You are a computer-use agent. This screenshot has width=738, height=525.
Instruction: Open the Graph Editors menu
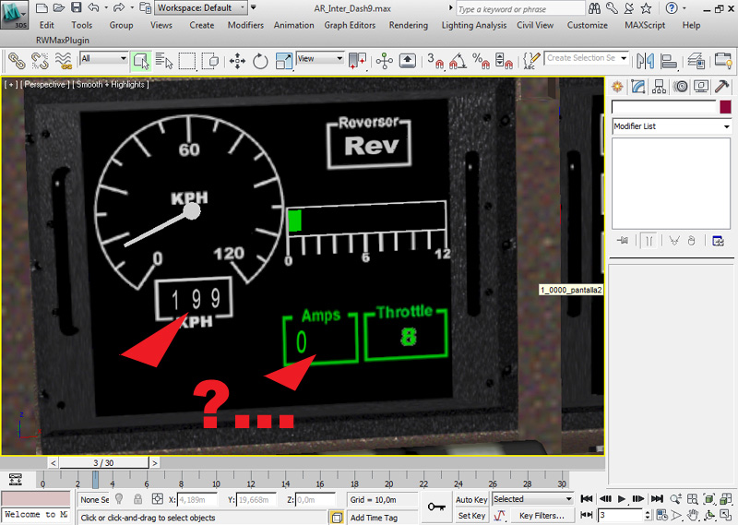350,25
